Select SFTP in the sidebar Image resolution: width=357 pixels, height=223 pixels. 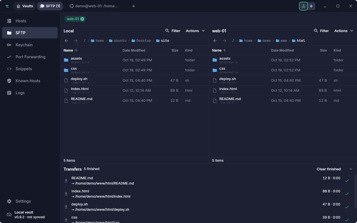click(x=30, y=33)
